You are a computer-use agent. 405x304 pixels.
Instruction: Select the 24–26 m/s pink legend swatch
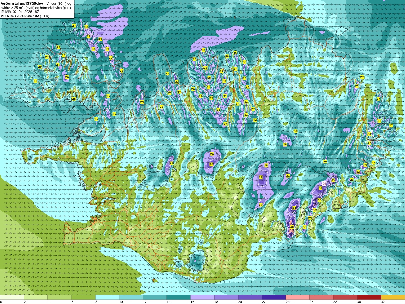click(298, 297)
